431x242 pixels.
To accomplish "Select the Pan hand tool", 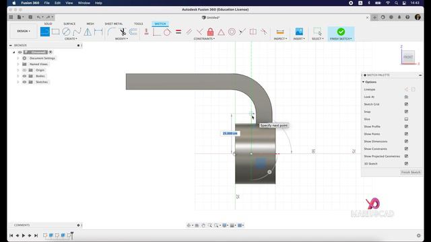I will pyautogui.click(x=203, y=225).
